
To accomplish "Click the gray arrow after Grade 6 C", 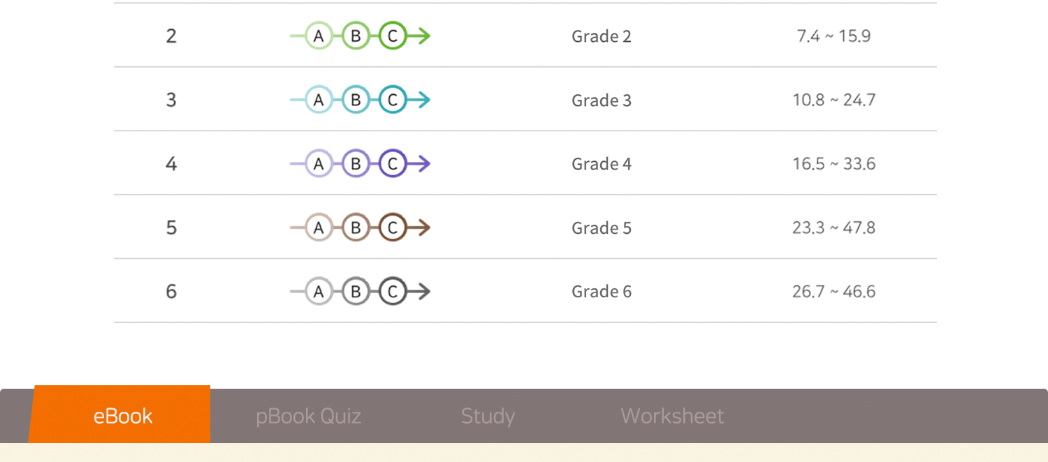I will (420, 292).
